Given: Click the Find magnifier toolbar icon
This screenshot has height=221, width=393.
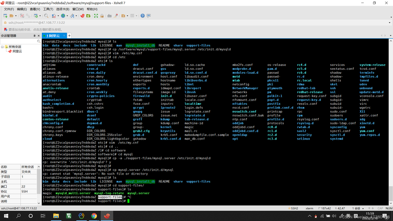Looking at the screenshot, I should click(46, 15).
